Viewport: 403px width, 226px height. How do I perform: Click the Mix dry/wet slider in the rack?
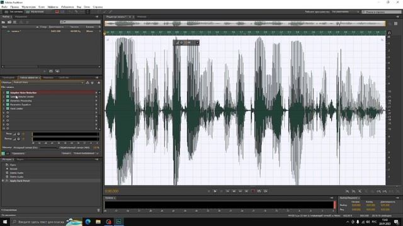point(49,148)
